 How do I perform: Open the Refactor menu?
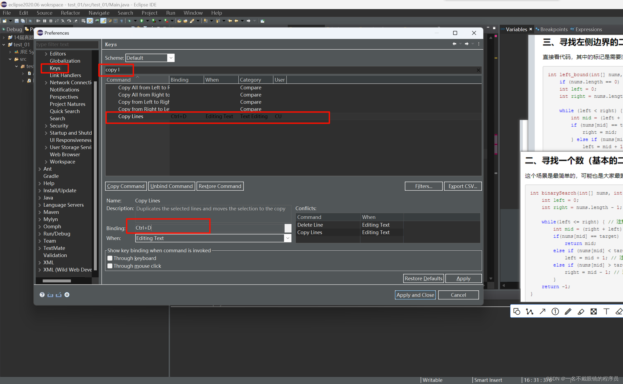tap(70, 13)
